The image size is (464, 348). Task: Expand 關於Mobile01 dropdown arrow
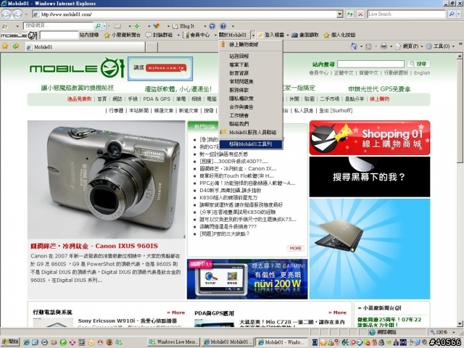pyautogui.click(x=253, y=36)
